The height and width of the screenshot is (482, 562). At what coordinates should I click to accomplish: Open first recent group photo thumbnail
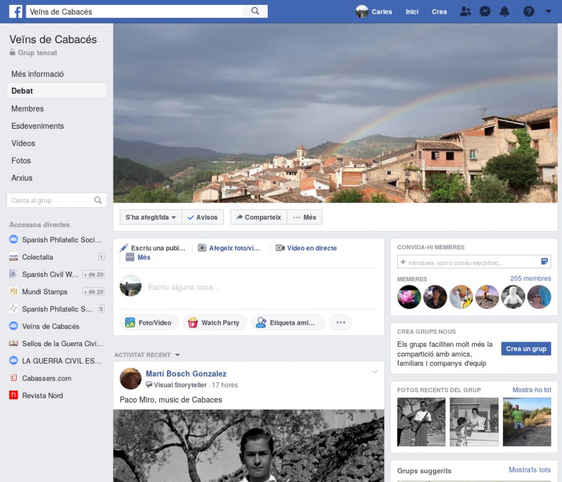click(x=421, y=422)
